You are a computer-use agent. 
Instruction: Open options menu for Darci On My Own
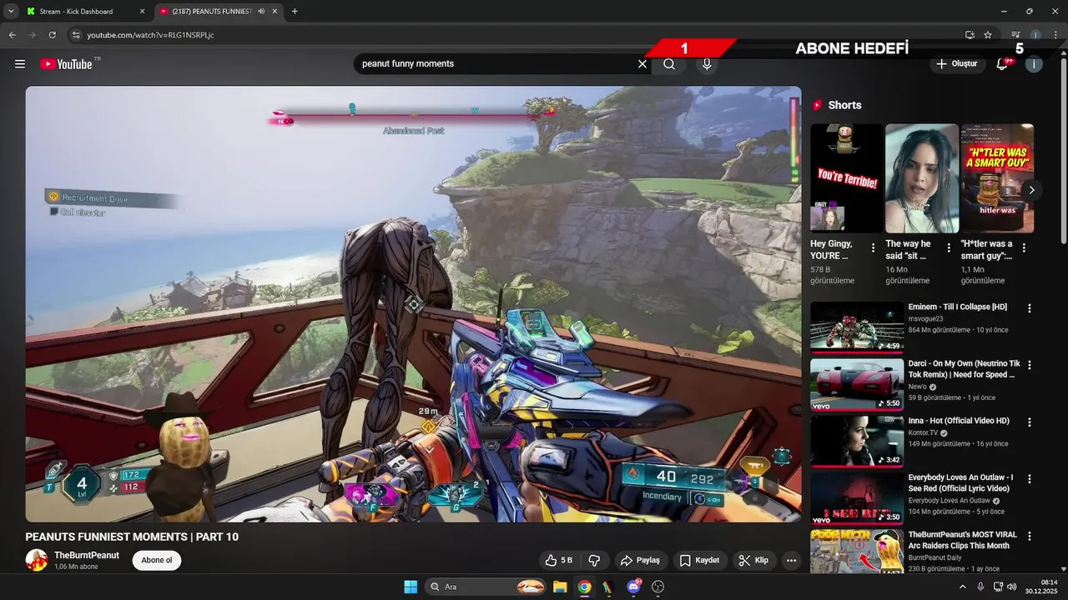pos(1030,365)
